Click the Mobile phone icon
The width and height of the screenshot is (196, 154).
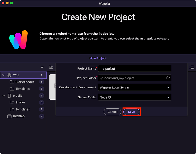coord(10,96)
